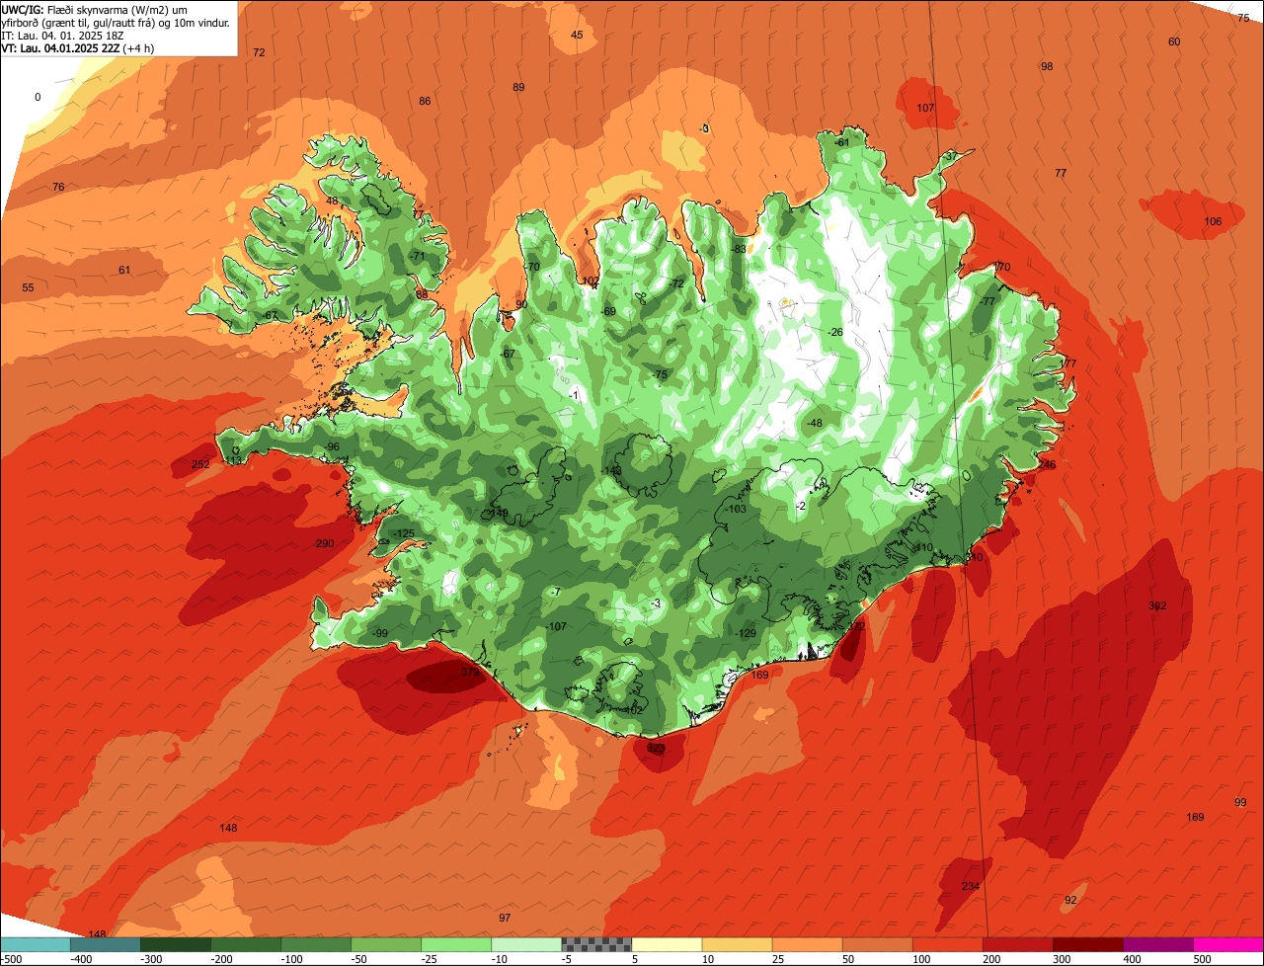
Task: Click the purple 400 to 500 legend swatch
Action: coord(1157,944)
